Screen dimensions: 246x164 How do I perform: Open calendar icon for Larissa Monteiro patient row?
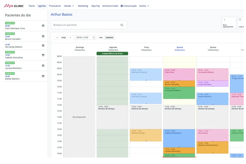43,66
